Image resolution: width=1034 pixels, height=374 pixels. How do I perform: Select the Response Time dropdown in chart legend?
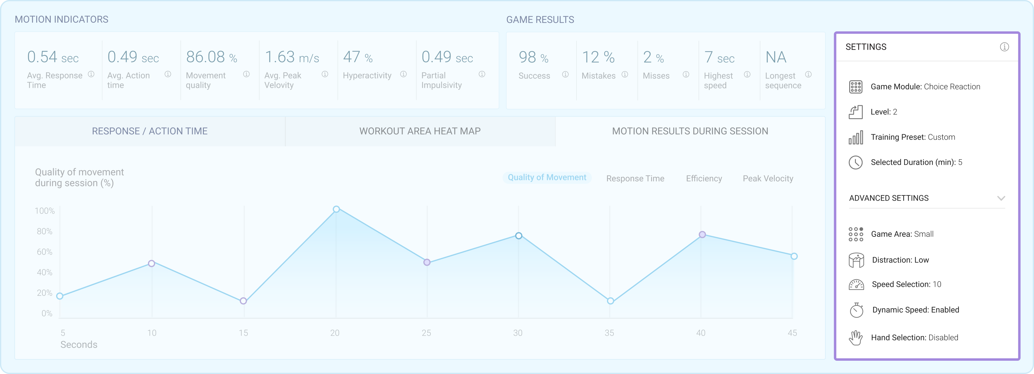[x=635, y=177]
